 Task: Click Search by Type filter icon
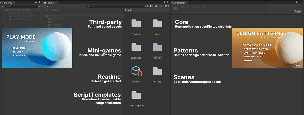[151, 6]
